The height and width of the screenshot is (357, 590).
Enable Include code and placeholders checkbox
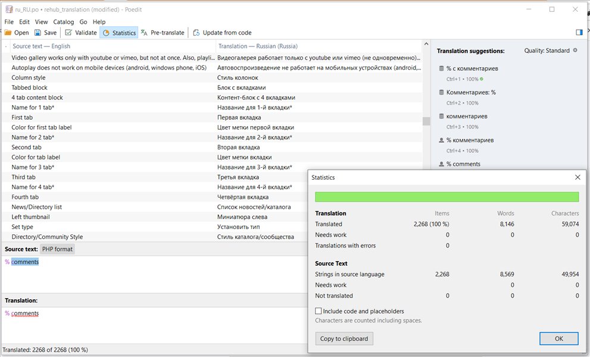coord(319,311)
